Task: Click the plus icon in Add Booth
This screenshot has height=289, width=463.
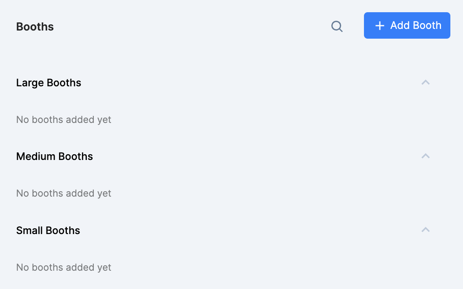Action: point(379,26)
